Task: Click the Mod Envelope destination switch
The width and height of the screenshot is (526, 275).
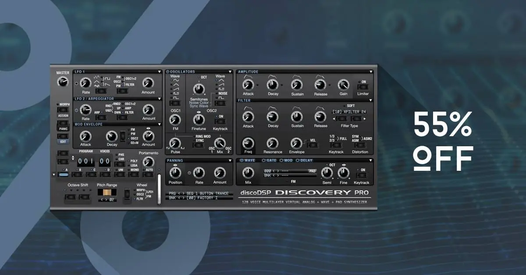Action: coord(123,136)
